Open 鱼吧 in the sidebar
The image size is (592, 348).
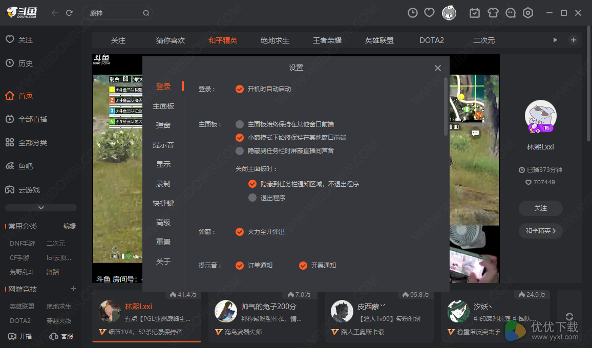click(x=19, y=166)
